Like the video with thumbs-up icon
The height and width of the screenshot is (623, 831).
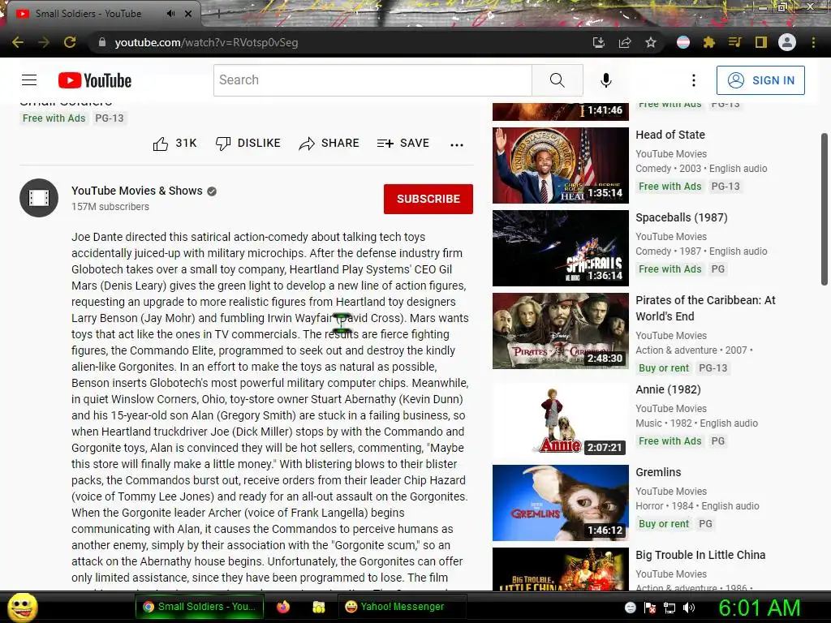tap(161, 144)
